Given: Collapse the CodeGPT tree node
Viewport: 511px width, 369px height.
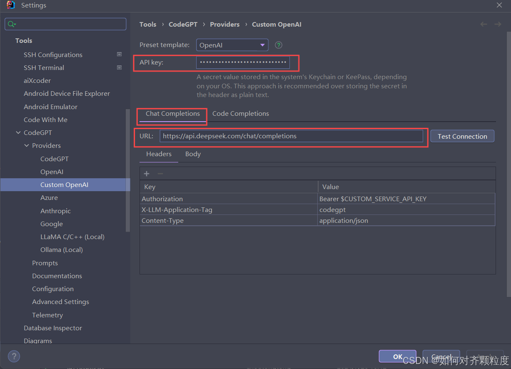Looking at the screenshot, I should coord(18,132).
